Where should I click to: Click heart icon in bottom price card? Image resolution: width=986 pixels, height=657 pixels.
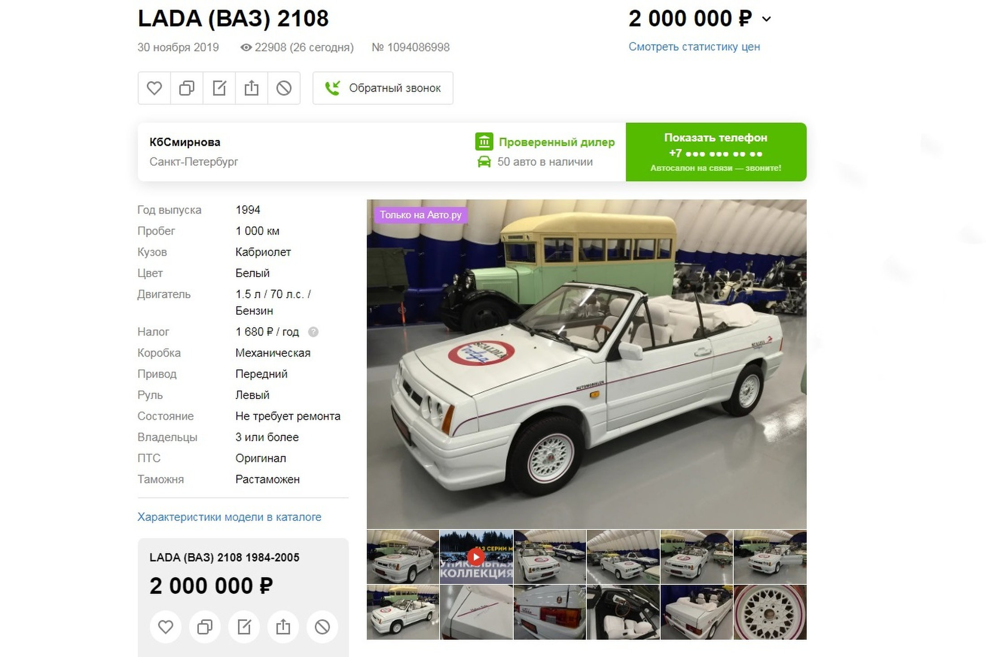tap(166, 627)
